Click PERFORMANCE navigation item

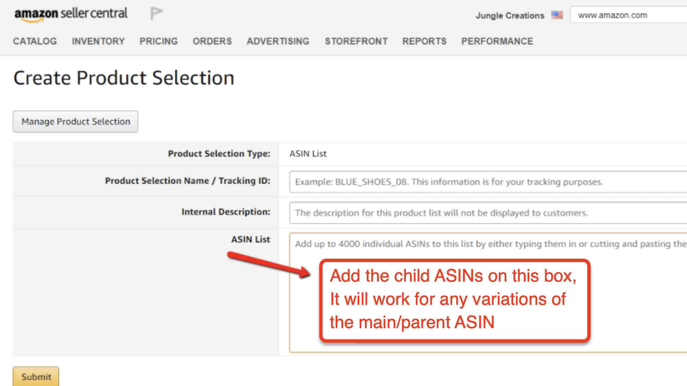[497, 41]
